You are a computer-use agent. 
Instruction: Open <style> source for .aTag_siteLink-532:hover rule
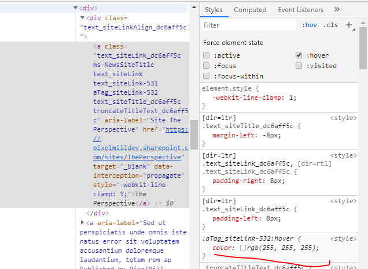coord(343,238)
